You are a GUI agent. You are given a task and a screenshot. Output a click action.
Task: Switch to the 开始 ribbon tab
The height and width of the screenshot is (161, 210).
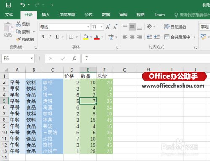29,15
